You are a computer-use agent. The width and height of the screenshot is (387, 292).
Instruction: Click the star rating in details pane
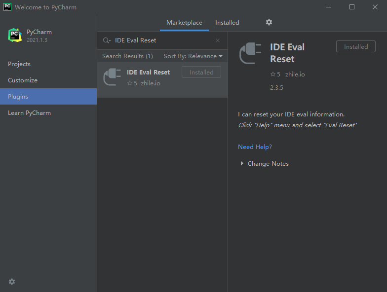(x=275, y=74)
